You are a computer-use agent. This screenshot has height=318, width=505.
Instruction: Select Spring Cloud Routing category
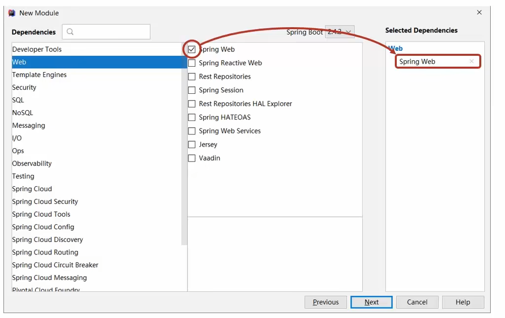click(x=97, y=252)
